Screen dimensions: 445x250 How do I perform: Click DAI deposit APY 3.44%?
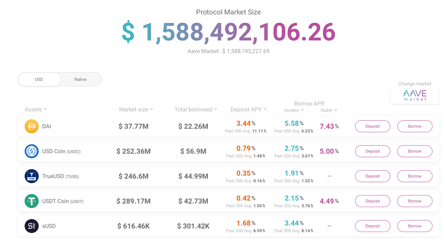246,123
